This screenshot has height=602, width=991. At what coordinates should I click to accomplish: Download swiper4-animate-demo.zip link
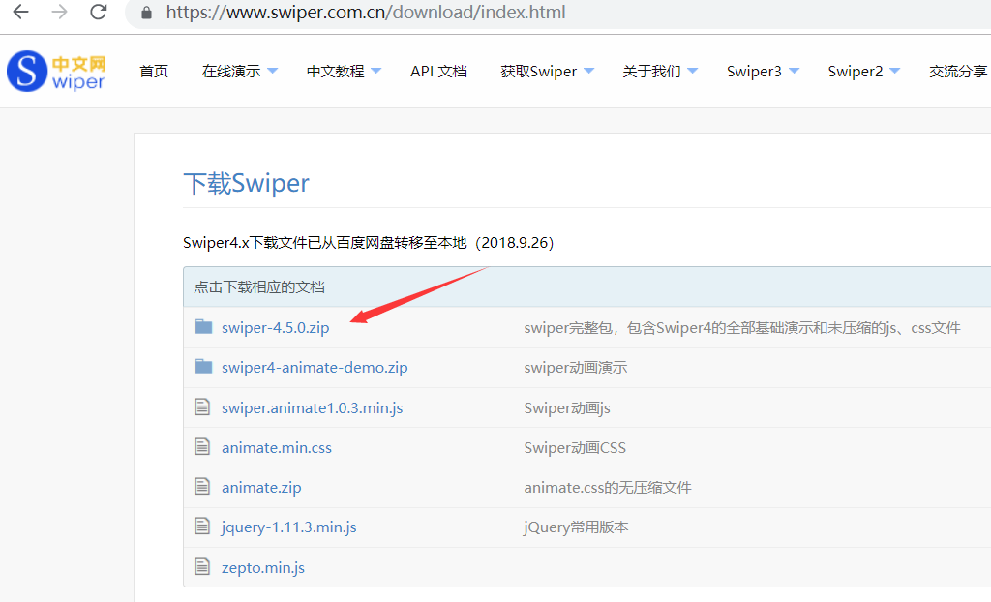click(x=315, y=368)
